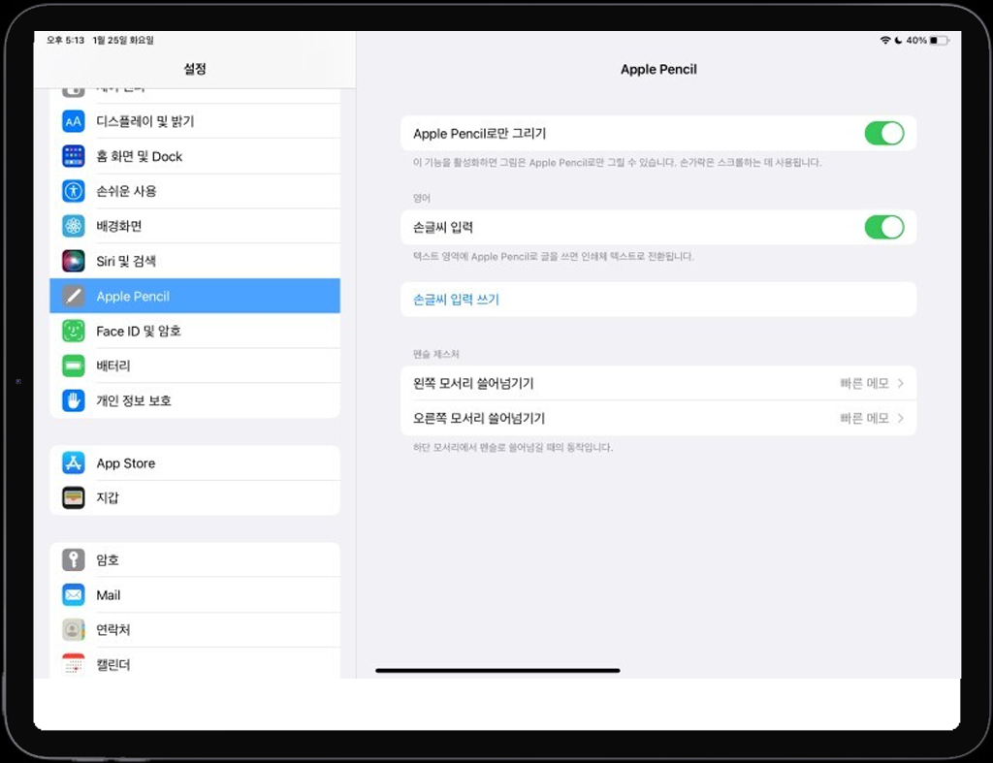The height and width of the screenshot is (763, 993).
Task: Tap the 왼쪽 모서리 쓸어넘기기 row label
Action: 473,383
